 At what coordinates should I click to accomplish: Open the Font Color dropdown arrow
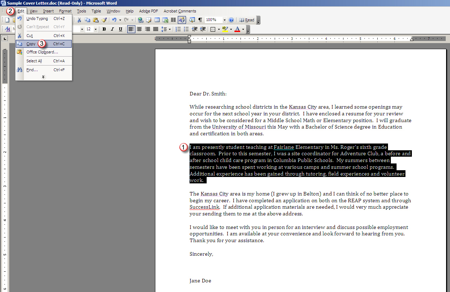pyautogui.click(x=243, y=29)
